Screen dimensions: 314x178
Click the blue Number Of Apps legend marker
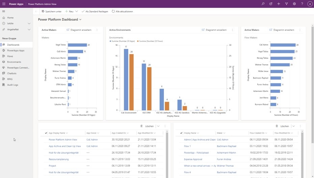[110, 41]
